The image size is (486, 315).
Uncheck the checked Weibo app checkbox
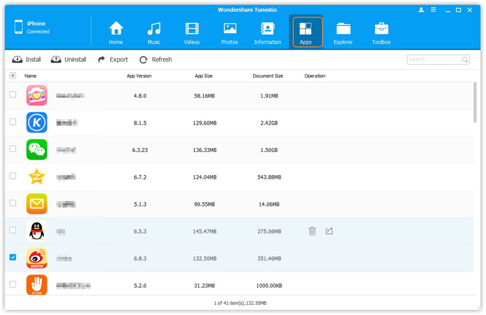pos(13,257)
